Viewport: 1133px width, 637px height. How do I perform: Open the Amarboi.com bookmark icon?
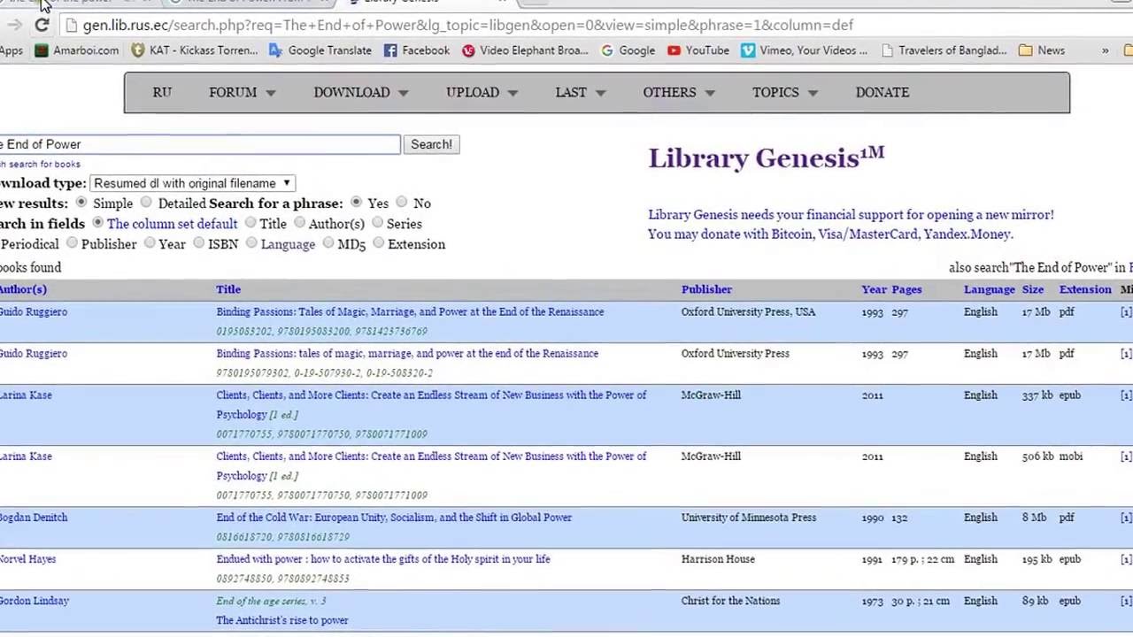[x=42, y=50]
